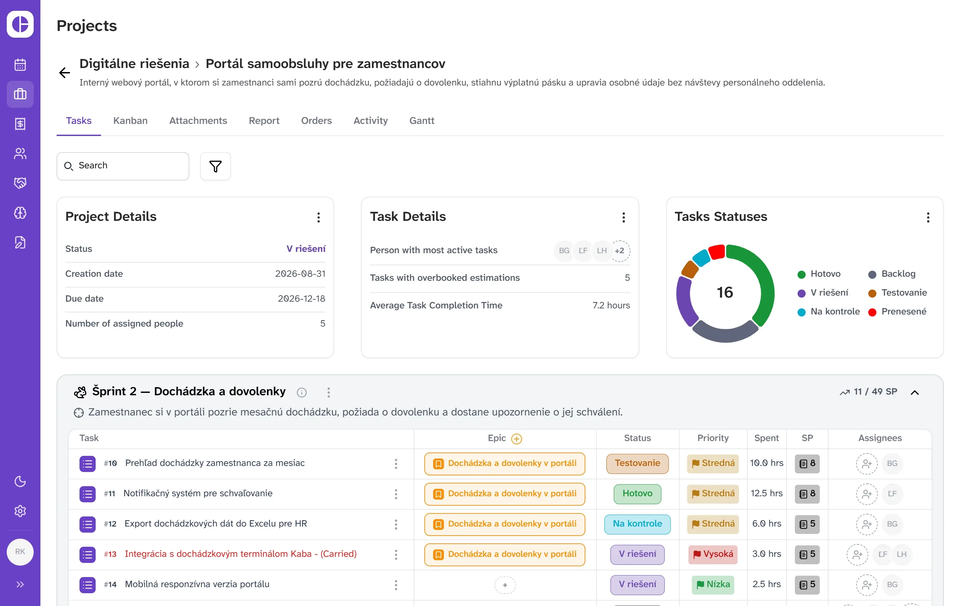Open the invoices dollar receipt sidebar icon
The image size is (970, 606).
coord(20,124)
